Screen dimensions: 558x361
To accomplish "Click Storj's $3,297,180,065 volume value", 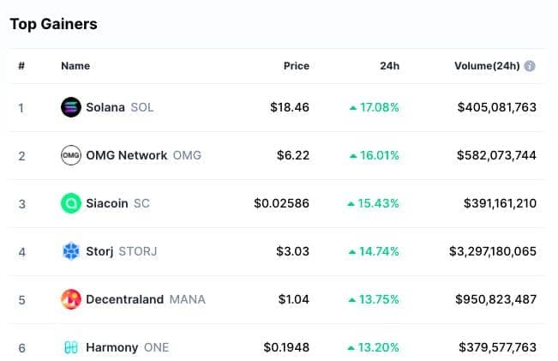I will (493, 251).
